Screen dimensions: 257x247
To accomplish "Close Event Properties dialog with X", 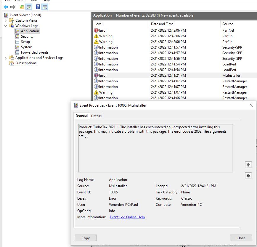I will click(251, 105).
